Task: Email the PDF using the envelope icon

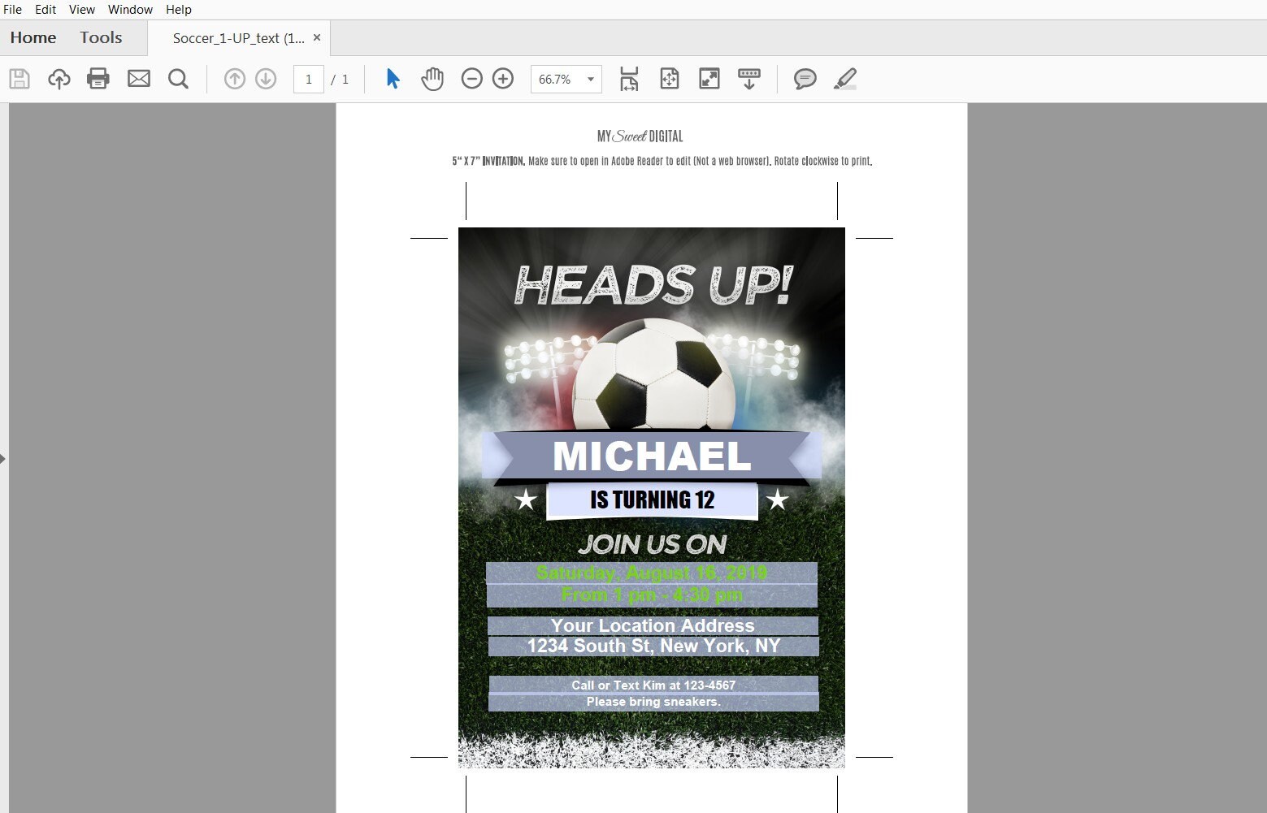Action: point(139,79)
